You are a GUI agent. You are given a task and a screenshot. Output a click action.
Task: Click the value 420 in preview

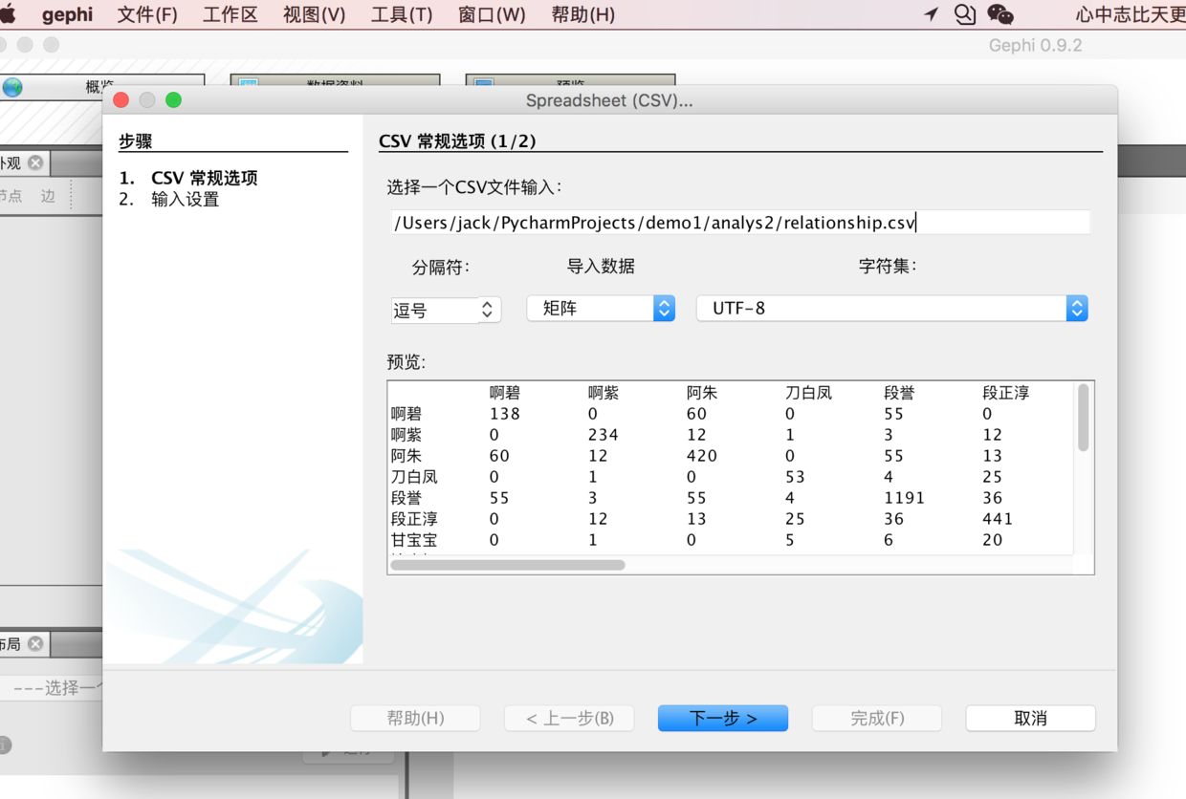click(702, 456)
